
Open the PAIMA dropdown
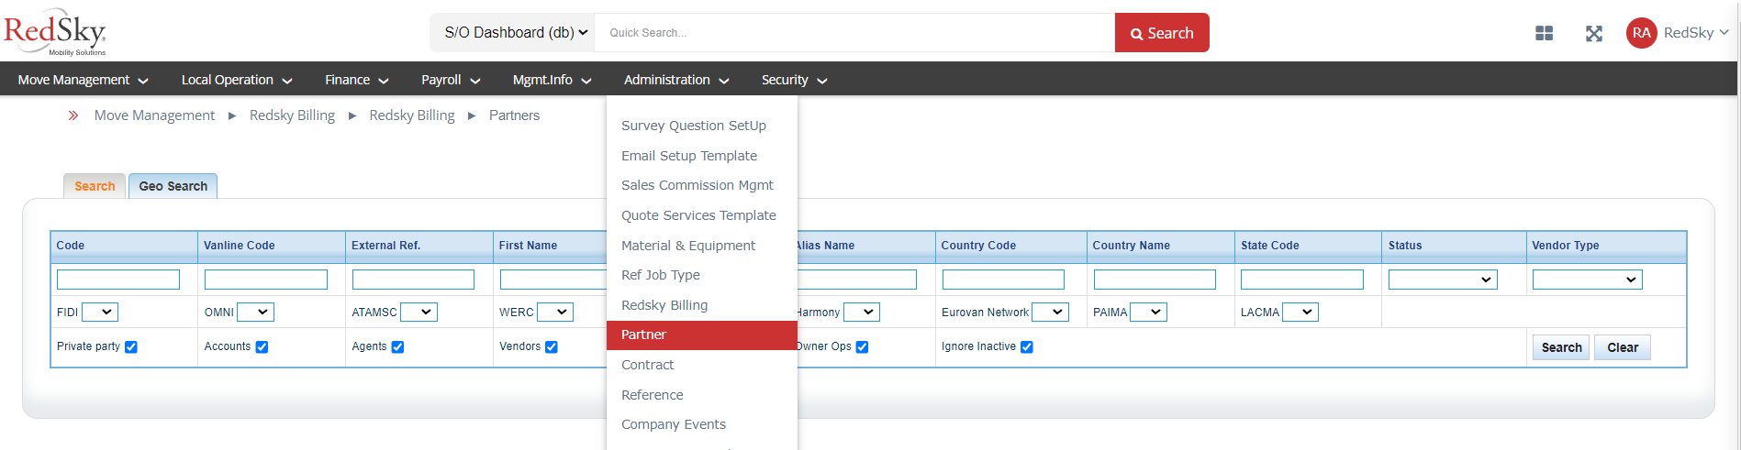(1149, 313)
